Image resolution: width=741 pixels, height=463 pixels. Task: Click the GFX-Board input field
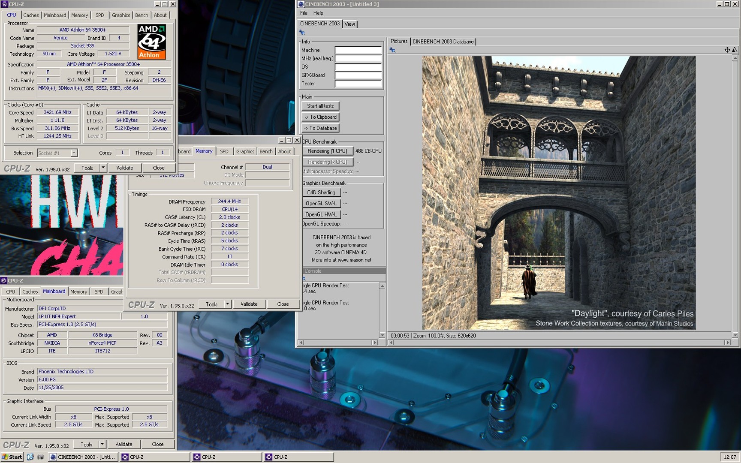pos(358,75)
